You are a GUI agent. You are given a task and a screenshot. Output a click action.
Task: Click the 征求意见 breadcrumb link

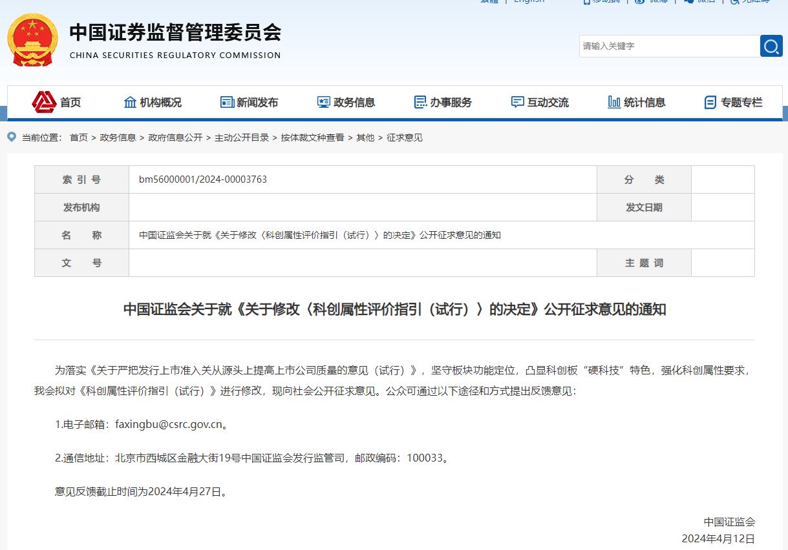(x=405, y=137)
